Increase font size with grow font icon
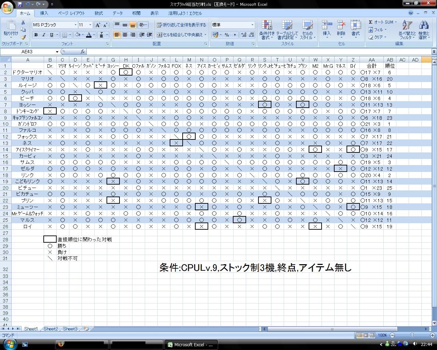The height and width of the screenshot is (350, 437). [98, 25]
